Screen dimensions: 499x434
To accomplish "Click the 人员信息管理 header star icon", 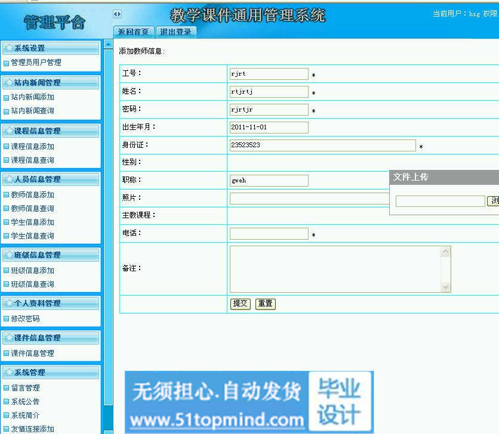I will point(9,179).
